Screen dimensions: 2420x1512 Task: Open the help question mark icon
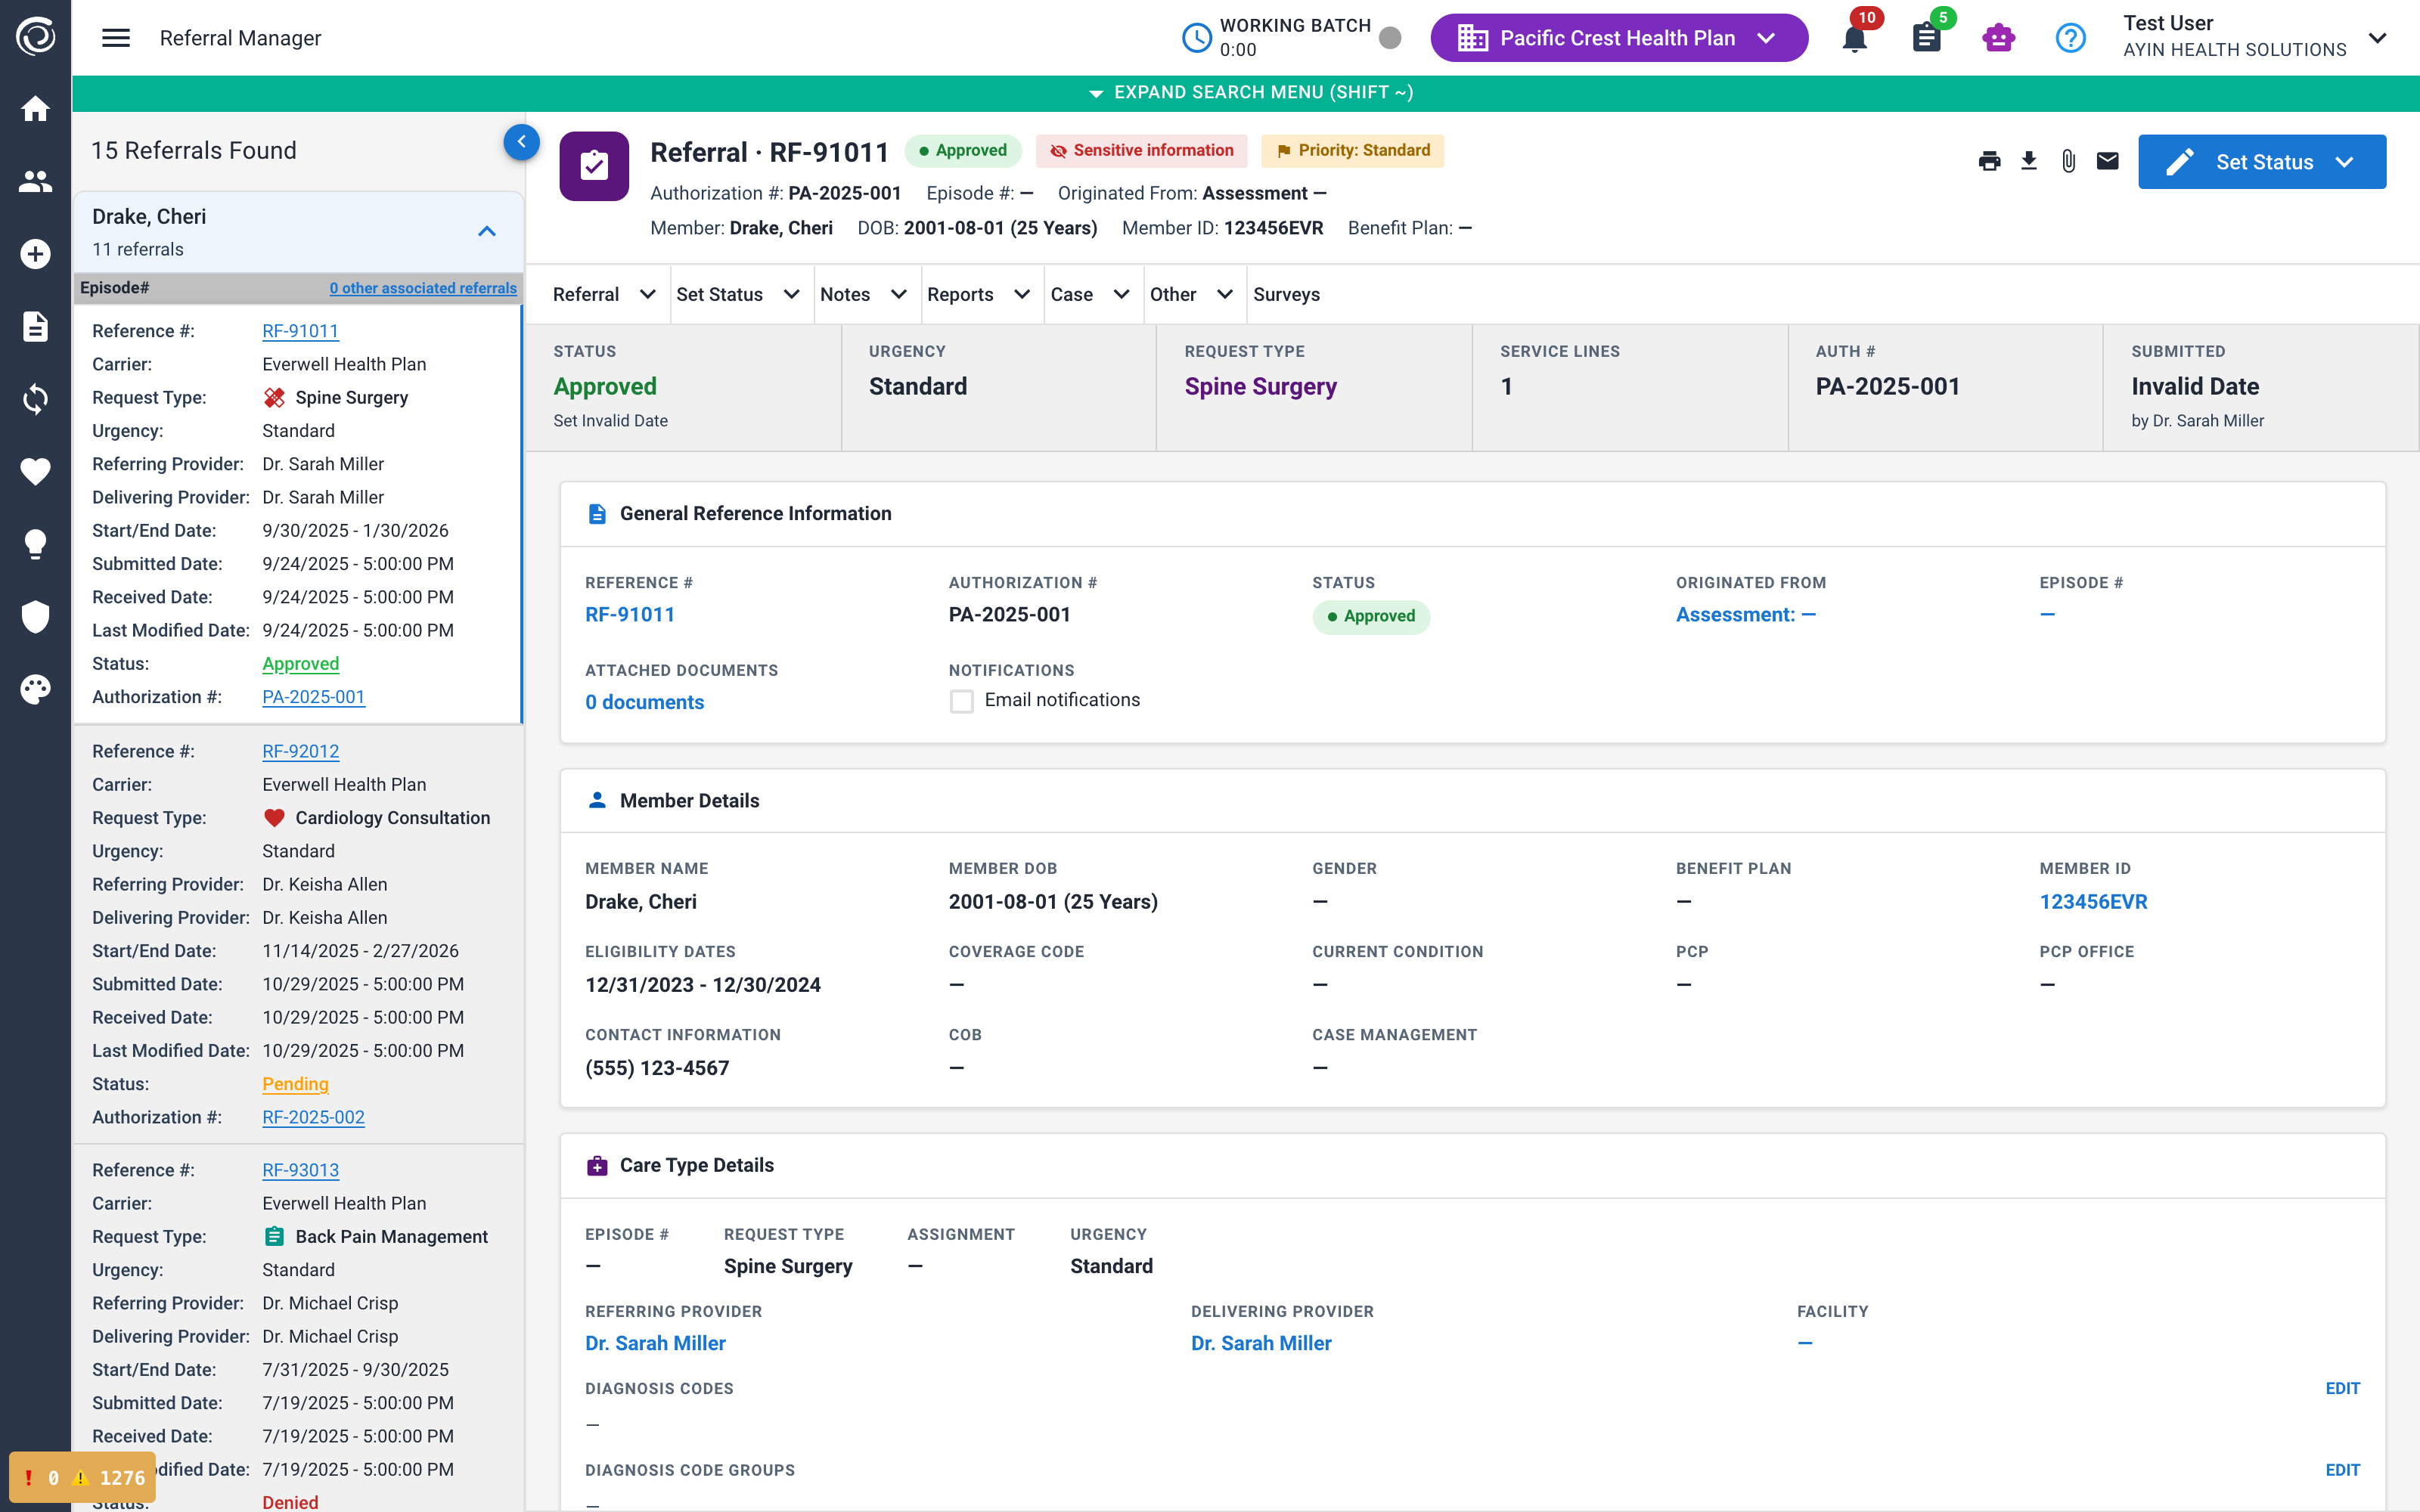[2070, 38]
